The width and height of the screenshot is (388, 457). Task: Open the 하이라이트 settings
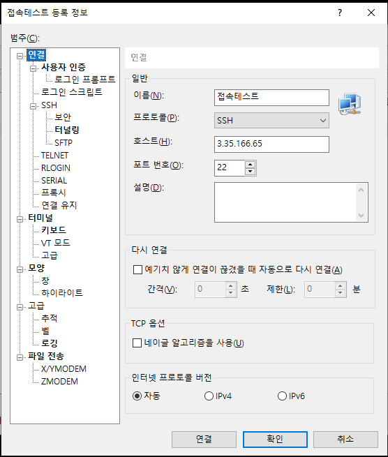pos(62,293)
